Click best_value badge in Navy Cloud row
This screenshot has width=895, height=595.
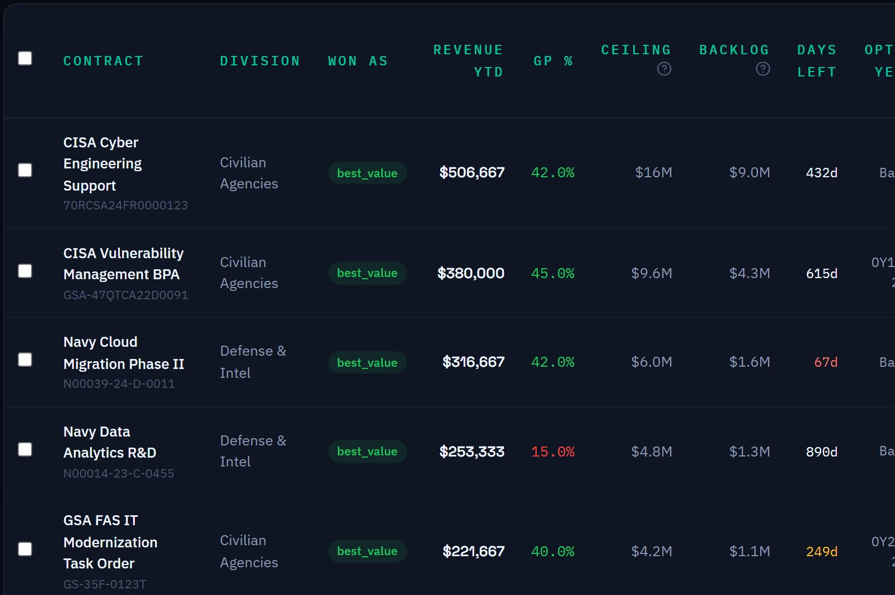[x=367, y=363]
